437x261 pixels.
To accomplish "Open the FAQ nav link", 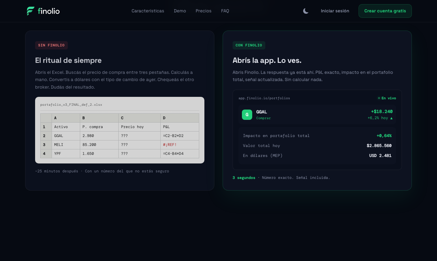I will pos(225,11).
